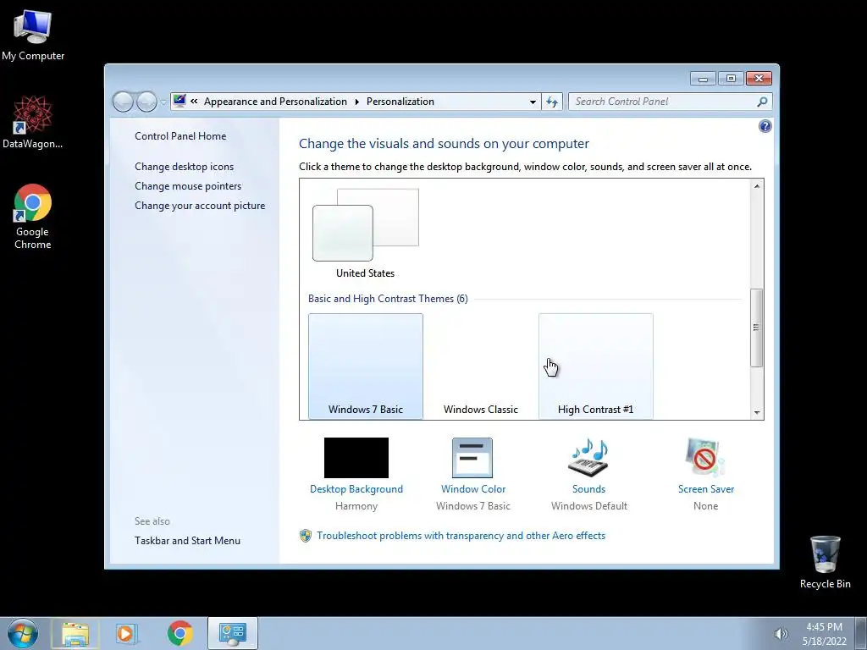Open recent pages dropdown beside nav arrows
This screenshot has height=650, width=867.
tap(163, 102)
